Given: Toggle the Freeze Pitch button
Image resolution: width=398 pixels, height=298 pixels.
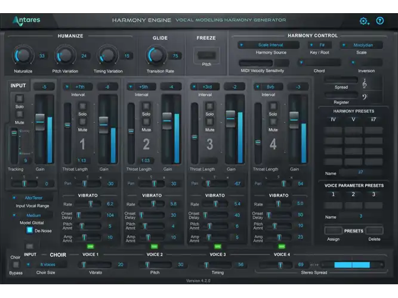Looking at the screenshot, I should 206,55.
